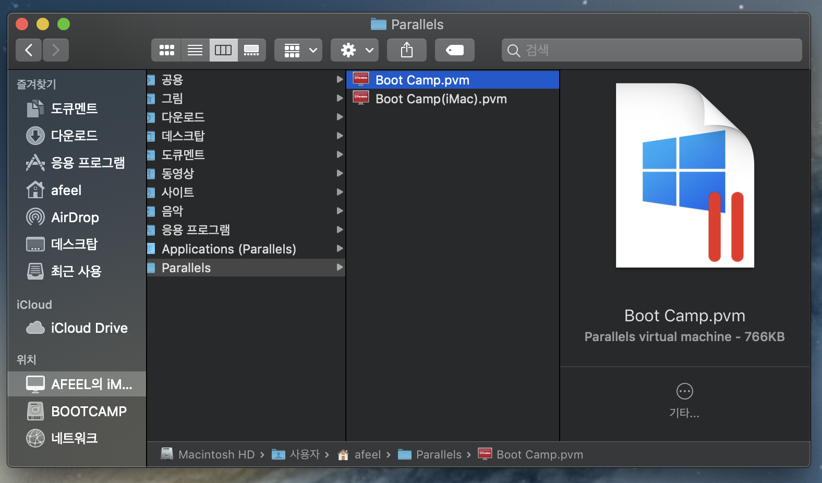The width and height of the screenshot is (822, 483).
Task: Switch to gallery view
Action: 251,50
